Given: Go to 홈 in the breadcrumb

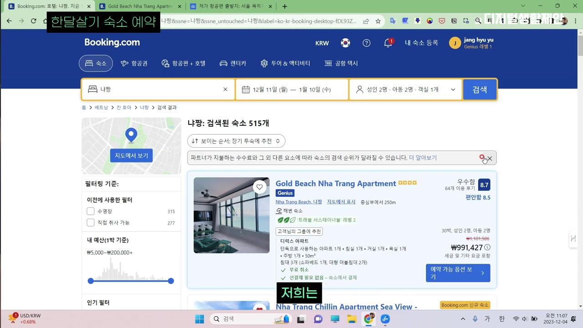Looking at the screenshot, I should click(x=84, y=108).
